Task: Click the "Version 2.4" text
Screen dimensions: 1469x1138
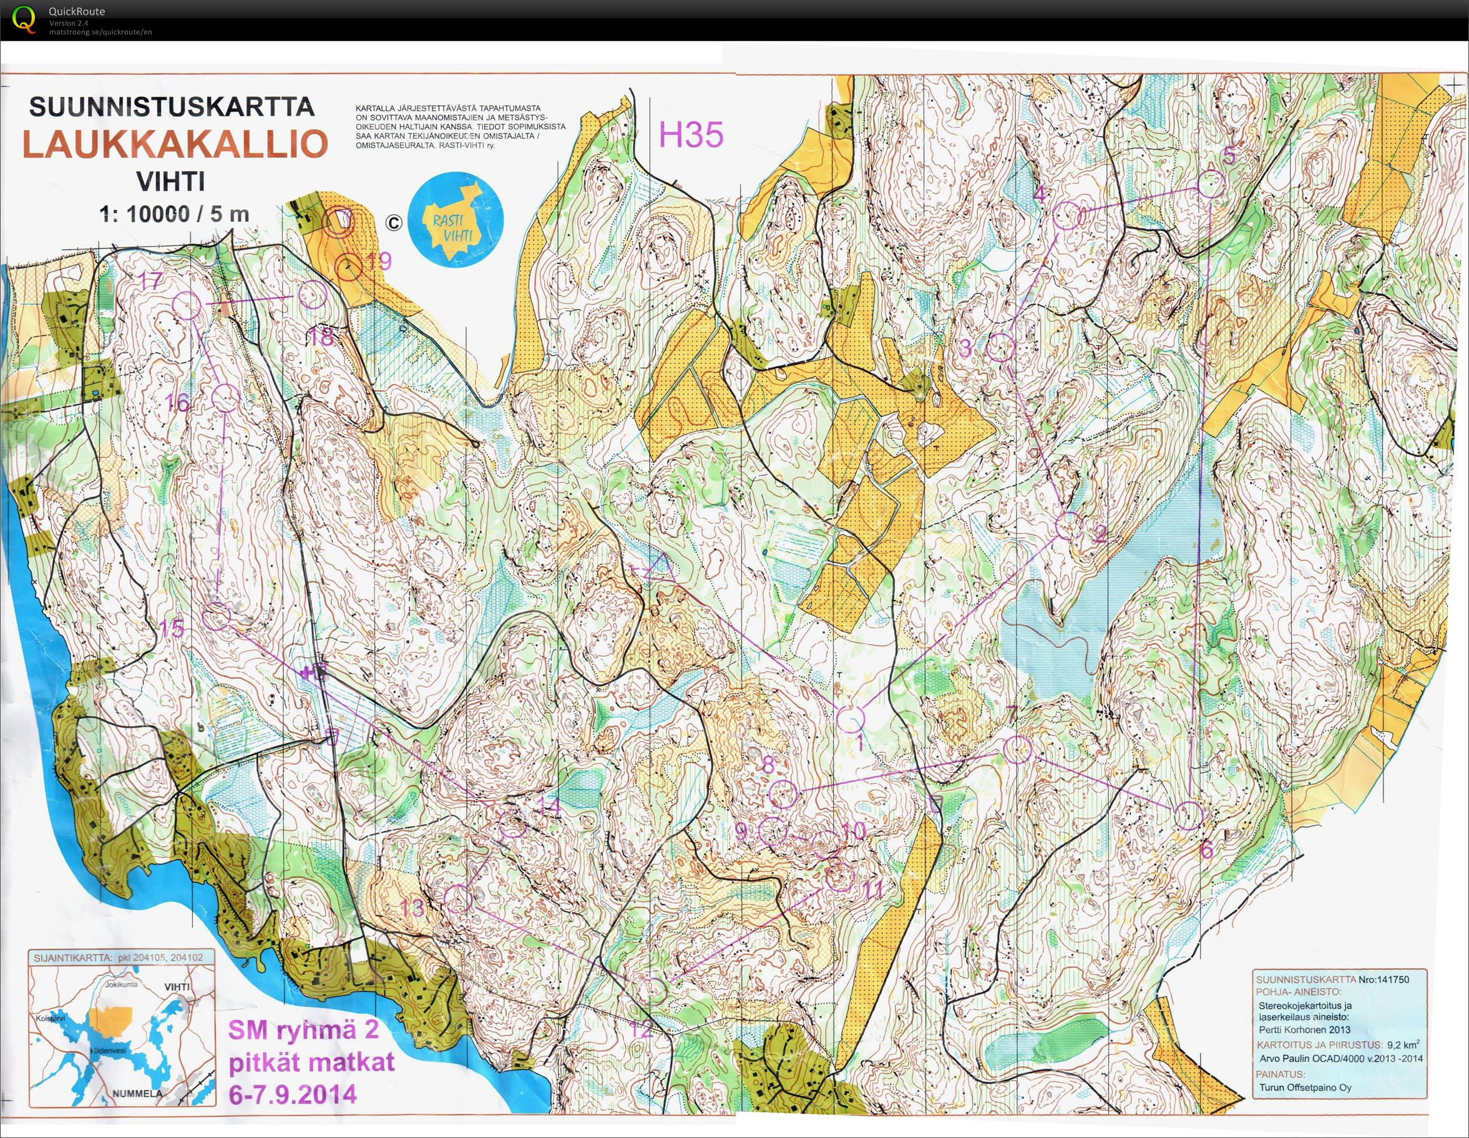Action: 68,24
